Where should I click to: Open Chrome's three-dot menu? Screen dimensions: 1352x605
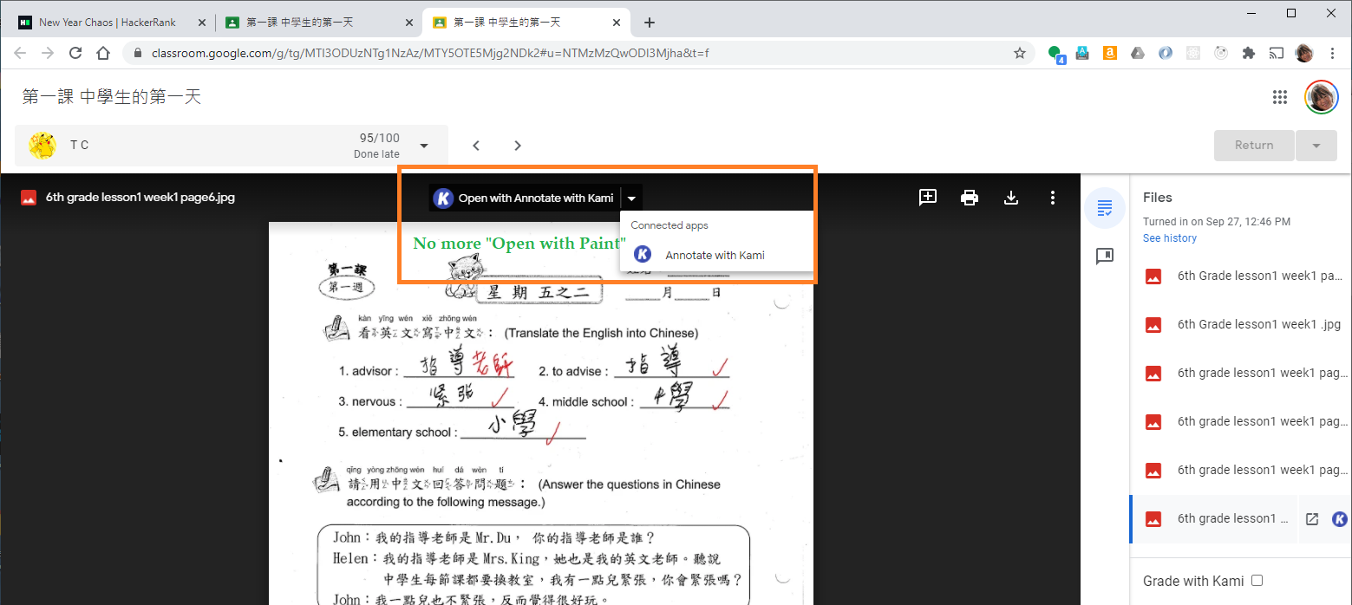tap(1332, 53)
